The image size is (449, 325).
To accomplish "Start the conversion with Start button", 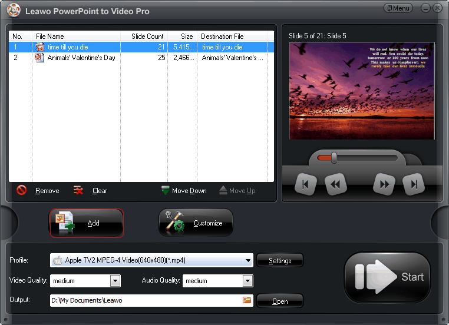I will (388, 277).
